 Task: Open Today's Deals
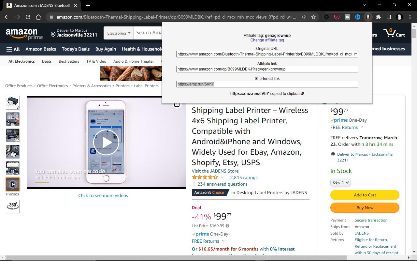point(76,49)
